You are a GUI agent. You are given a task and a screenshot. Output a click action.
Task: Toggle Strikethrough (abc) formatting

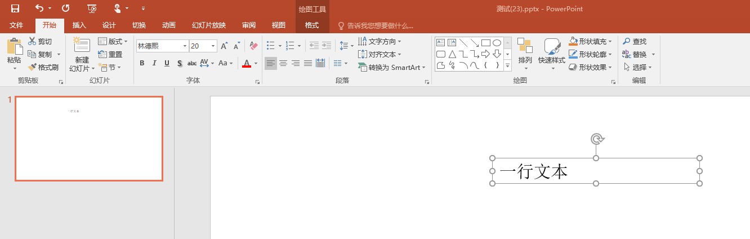[x=192, y=63]
